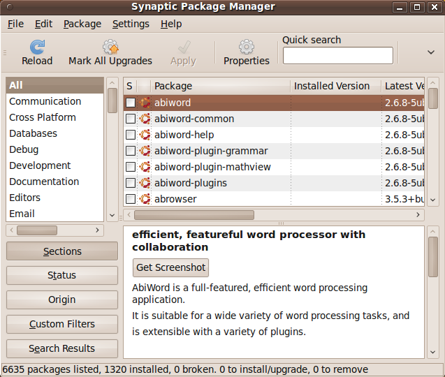Select the abrowser package row name
The height and width of the screenshot is (377, 445).
click(x=175, y=199)
